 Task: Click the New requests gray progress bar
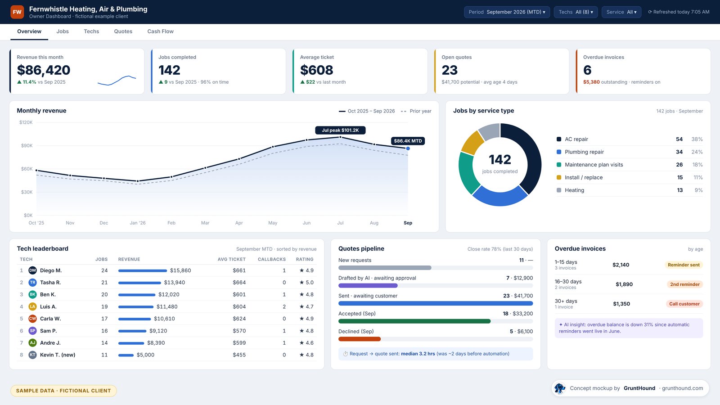tap(385, 268)
